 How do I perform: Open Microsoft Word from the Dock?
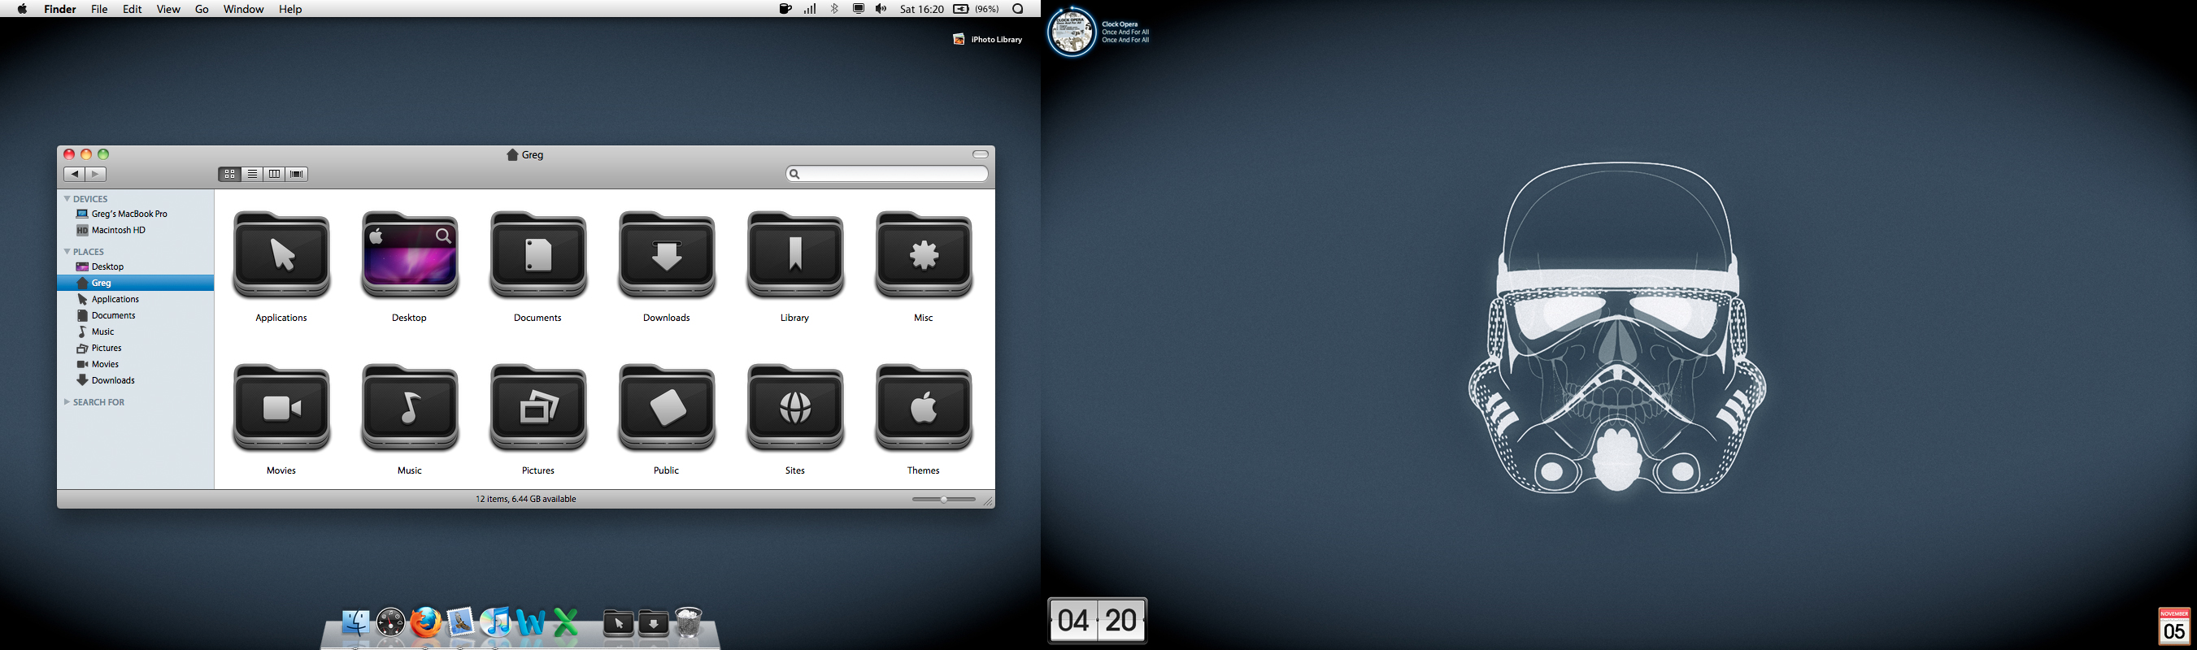[530, 622]
